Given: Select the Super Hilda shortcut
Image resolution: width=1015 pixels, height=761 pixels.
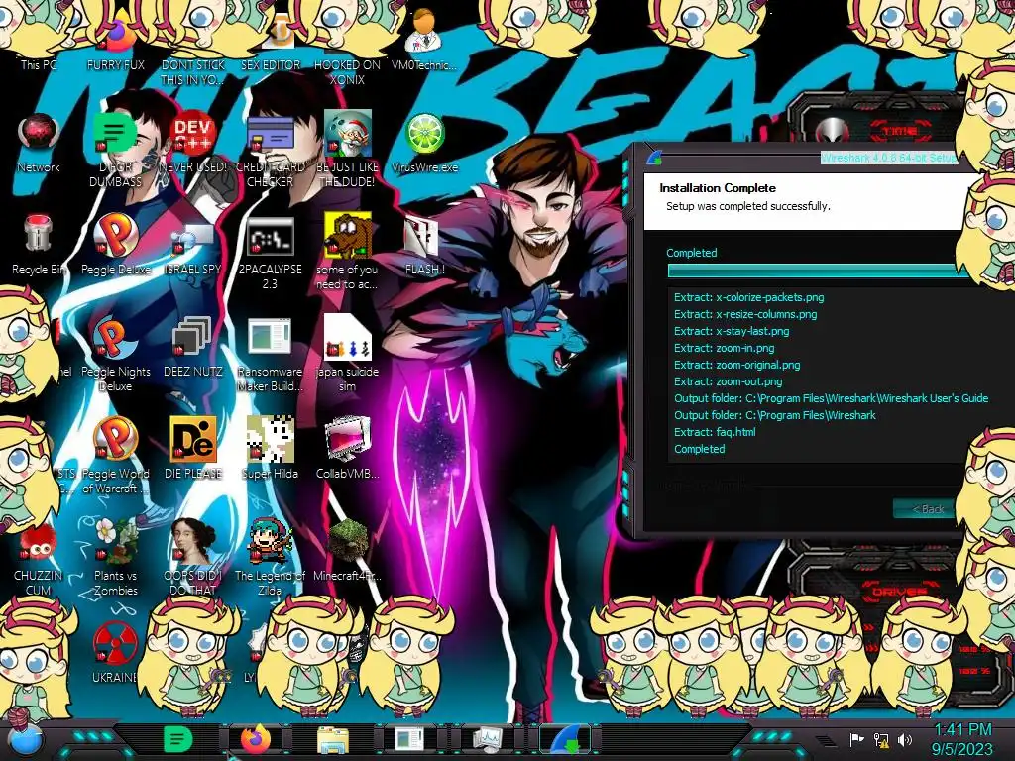Looking at the screenshot, I should [x=270, y=449].
